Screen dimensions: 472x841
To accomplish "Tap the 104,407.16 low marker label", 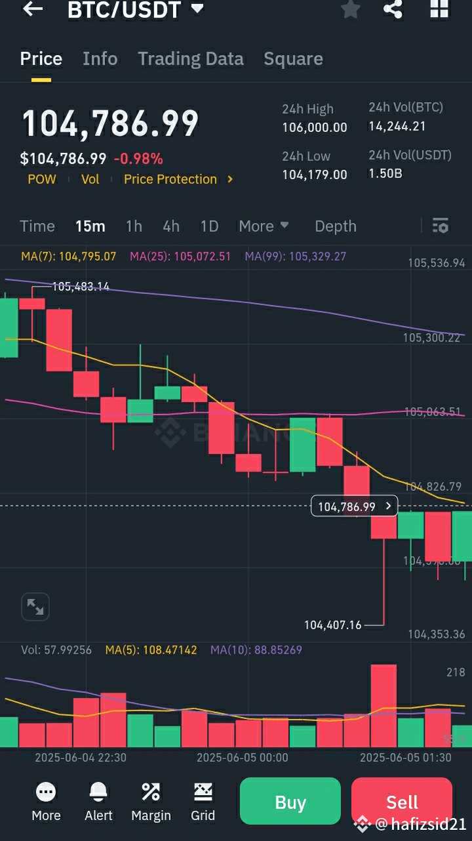I will click(333, 625).
